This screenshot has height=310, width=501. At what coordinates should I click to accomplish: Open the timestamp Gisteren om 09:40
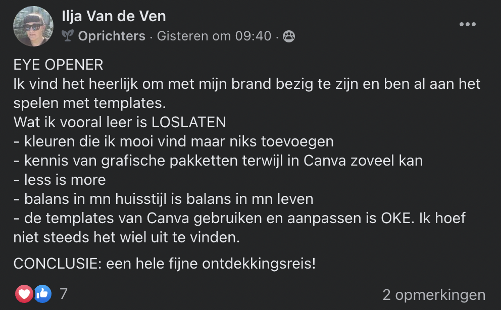214,36
